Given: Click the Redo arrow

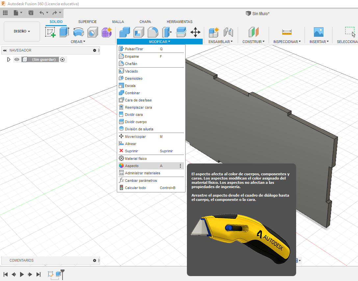Looking at the screenshot, I should pos(55,13).
